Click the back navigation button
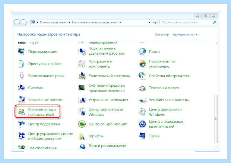Image resolution: width=231 pixels, height=163 pixels. click(x=17, y=22)
